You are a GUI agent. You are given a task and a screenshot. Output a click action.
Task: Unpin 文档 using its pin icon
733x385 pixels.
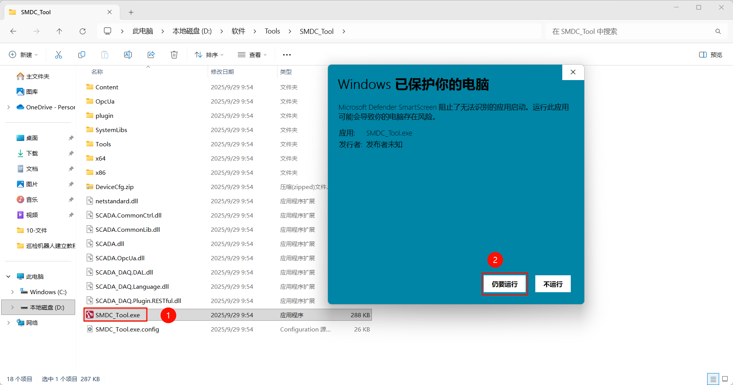[x=71, y=169]
